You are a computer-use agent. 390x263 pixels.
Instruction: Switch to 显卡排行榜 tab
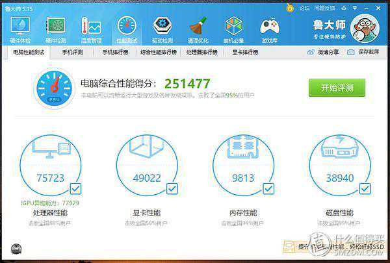coord(245,52)
